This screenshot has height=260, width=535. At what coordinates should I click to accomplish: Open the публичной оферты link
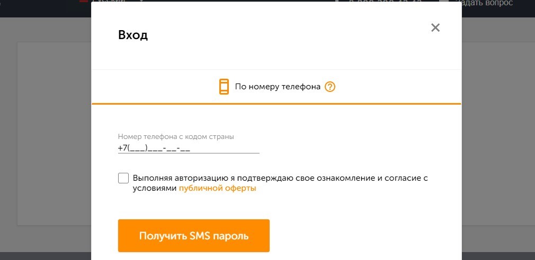[217, 188]
